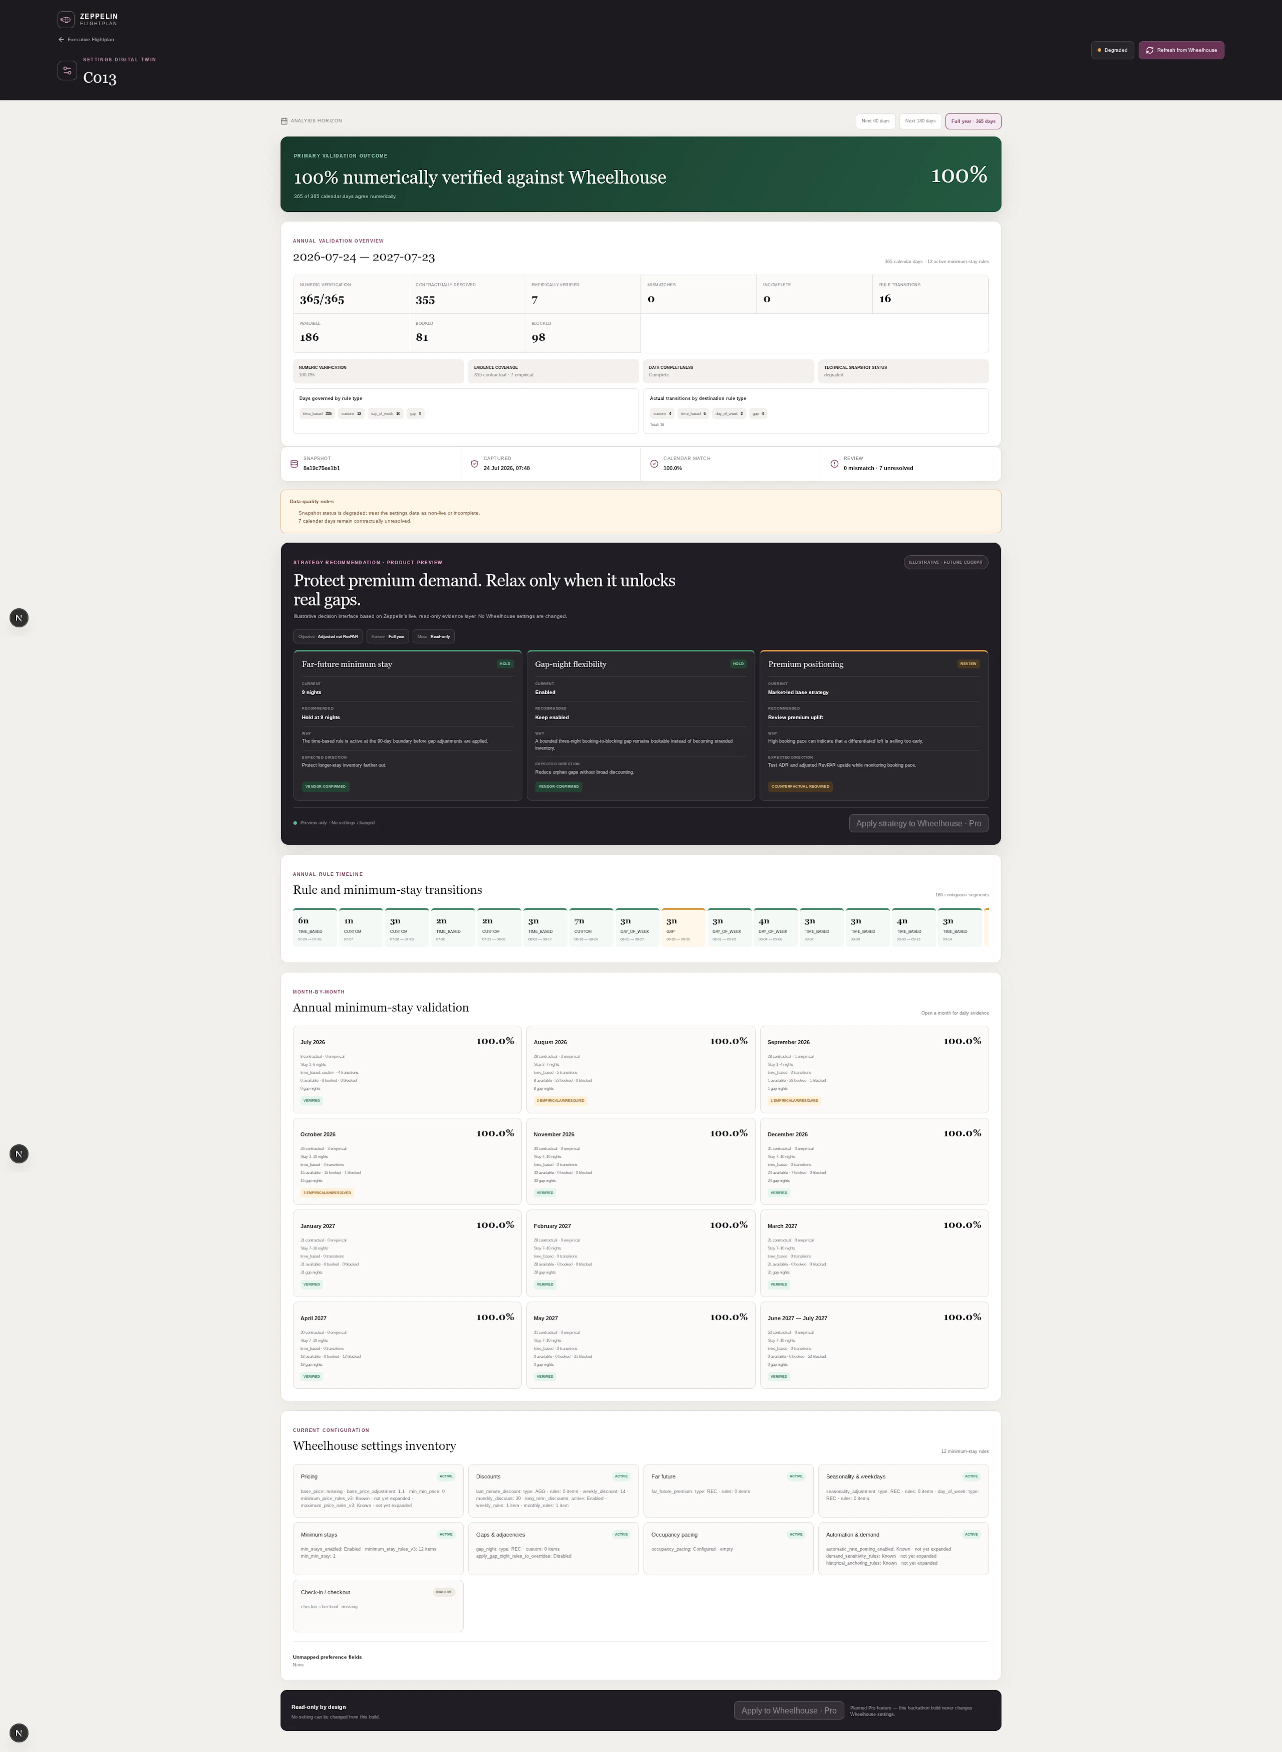Click the Discounts settings card
This screenshot has height=1752, width=1282.
(x=553, y=1491)
